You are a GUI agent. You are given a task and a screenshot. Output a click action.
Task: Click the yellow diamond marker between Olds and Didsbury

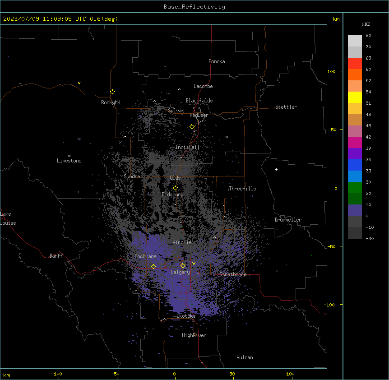[176, 188]
